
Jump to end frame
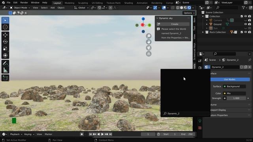[110, 134]
